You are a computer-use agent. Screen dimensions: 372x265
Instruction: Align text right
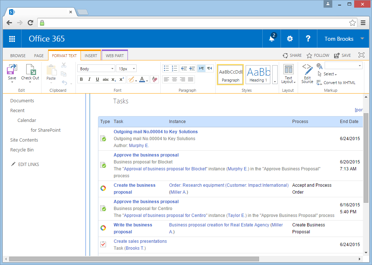pyautogui.click(x=183, y=79)
